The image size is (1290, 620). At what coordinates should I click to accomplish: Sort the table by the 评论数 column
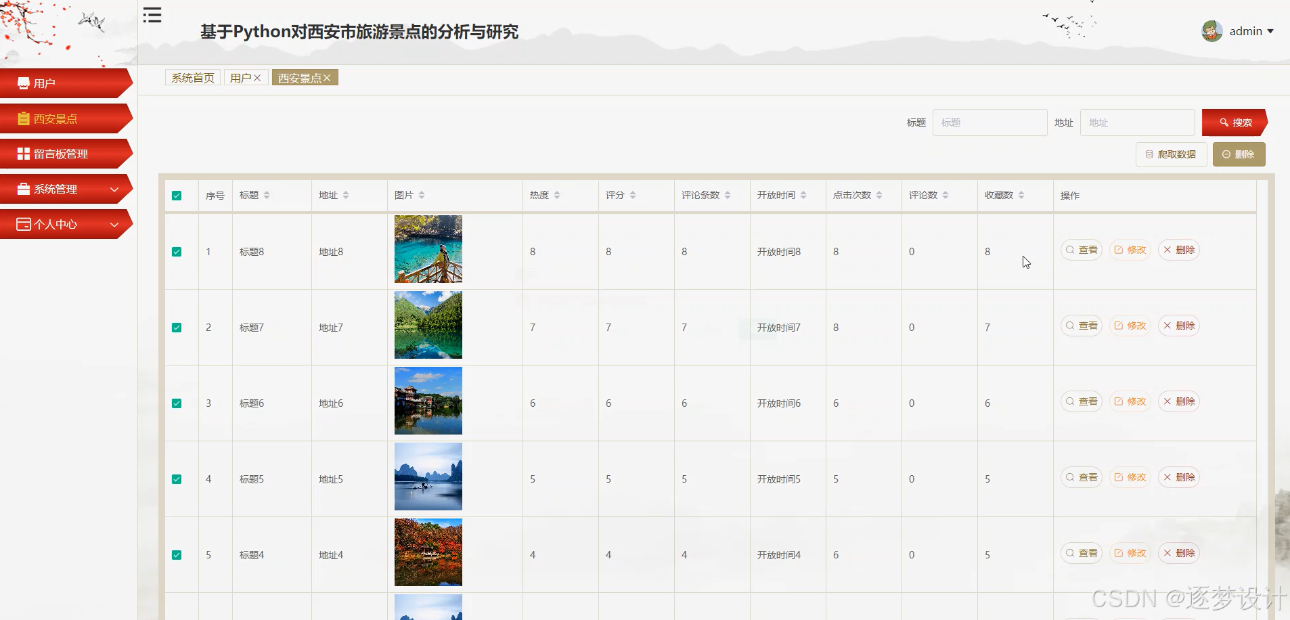[946, 195]
